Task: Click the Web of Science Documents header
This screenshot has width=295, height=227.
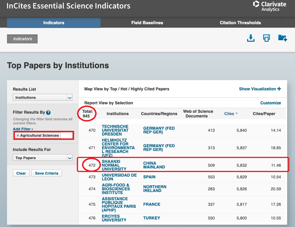Action: coord(198,114)
